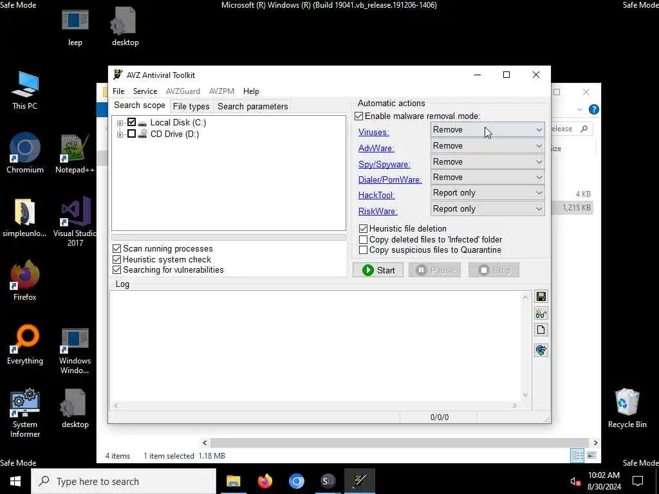
Task: Uncheck the Local Disk (C:) checkbox
Action: 131,122
